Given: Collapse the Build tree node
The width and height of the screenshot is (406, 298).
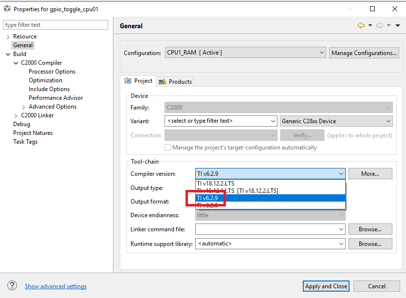Looking at the screenshot, I should 8,54.
